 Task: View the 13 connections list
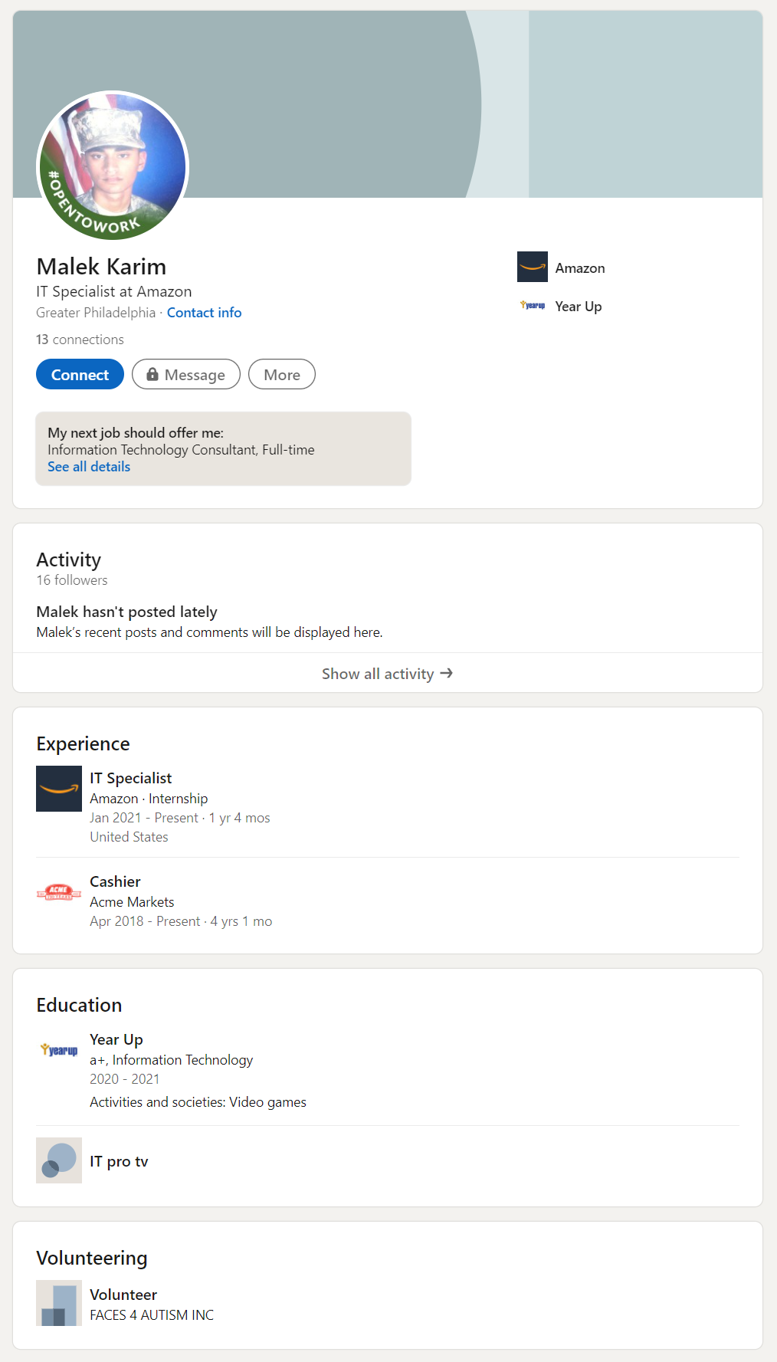80,340
